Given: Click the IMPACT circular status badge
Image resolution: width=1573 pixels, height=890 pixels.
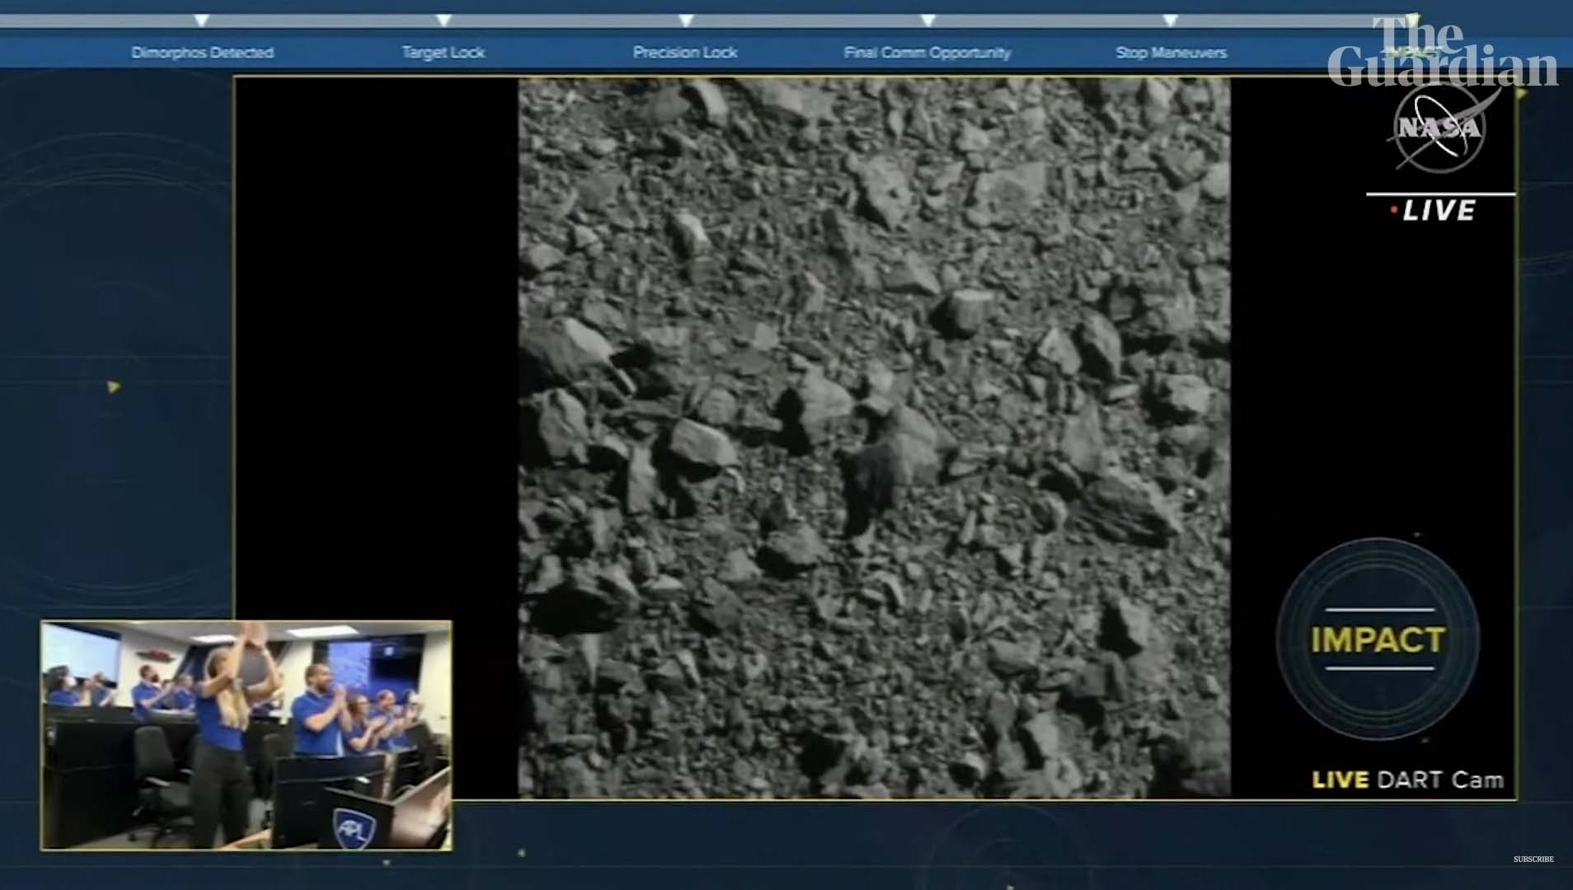Looking at the screenshot, I should pyautogui.click(x=1378, y=639).
